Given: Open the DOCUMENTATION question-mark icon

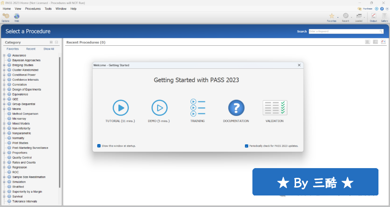Looking at the screenshot, I should tap(236, 108).
